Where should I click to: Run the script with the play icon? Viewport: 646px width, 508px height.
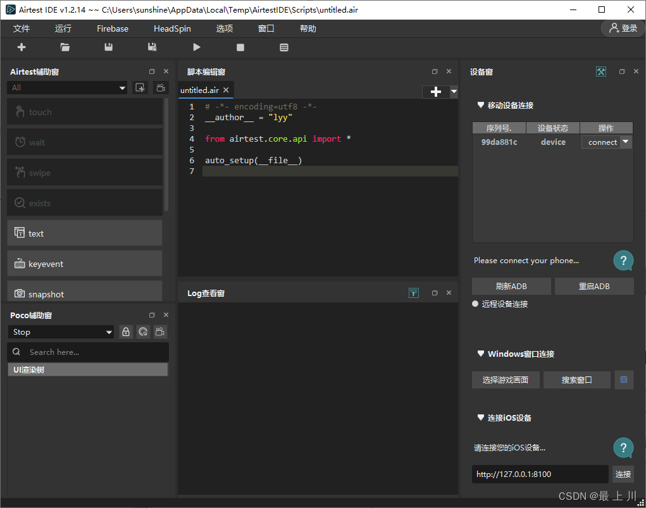[197, 47]
